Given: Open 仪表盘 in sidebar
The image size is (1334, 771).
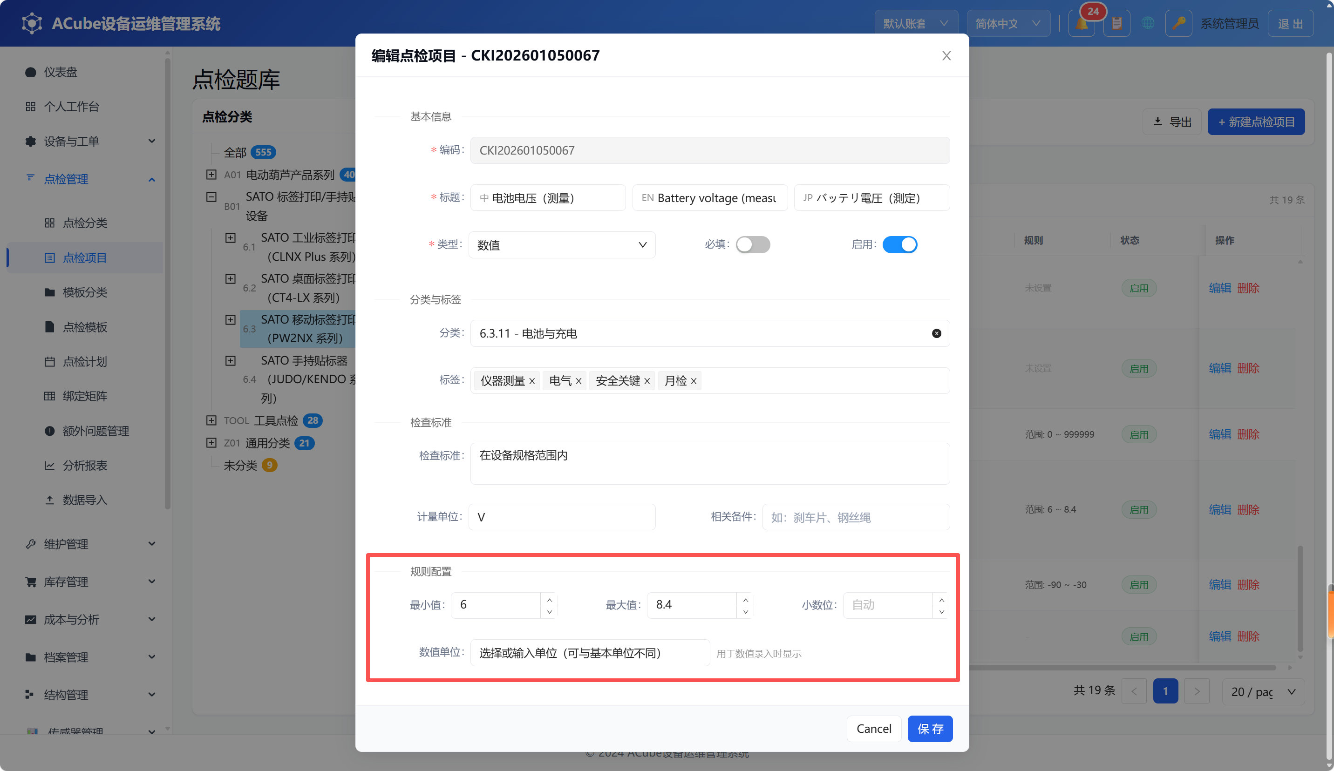Looking at the screenshot, I should 61,72.
